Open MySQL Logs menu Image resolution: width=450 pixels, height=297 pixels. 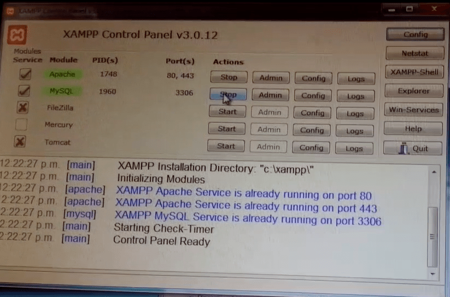(355, 96)
